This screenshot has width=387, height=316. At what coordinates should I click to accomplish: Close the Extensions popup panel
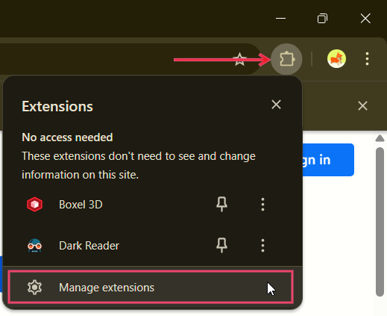coord(276,105)
